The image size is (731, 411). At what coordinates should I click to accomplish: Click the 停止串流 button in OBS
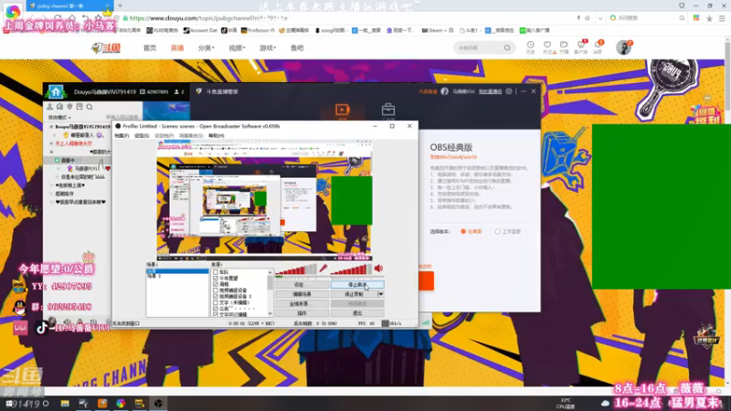point(357,285)
